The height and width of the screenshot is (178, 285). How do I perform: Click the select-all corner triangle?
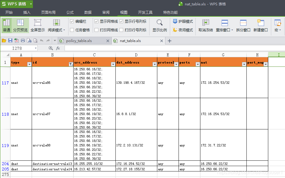pyautogui.click(x=8, y=55)
